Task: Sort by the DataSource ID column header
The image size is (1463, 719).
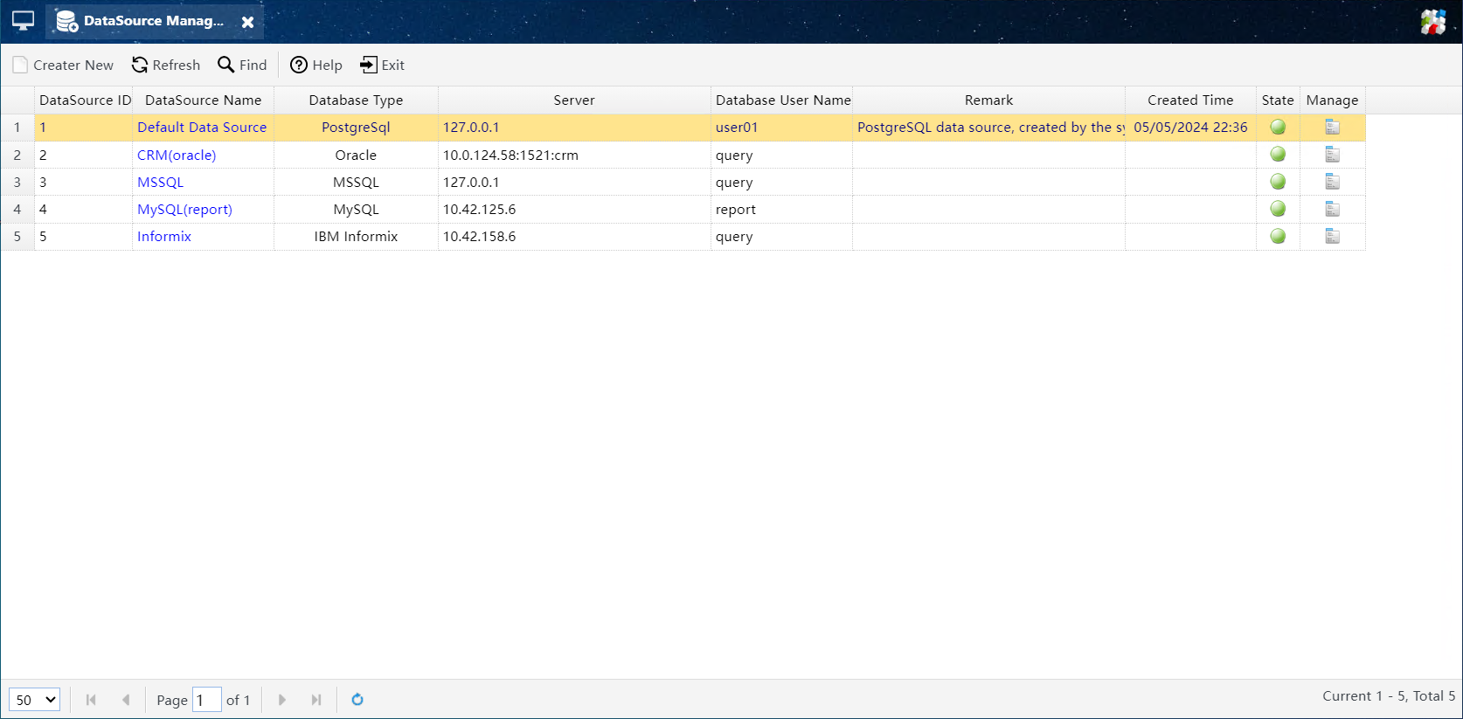Action: coord(84,100)
